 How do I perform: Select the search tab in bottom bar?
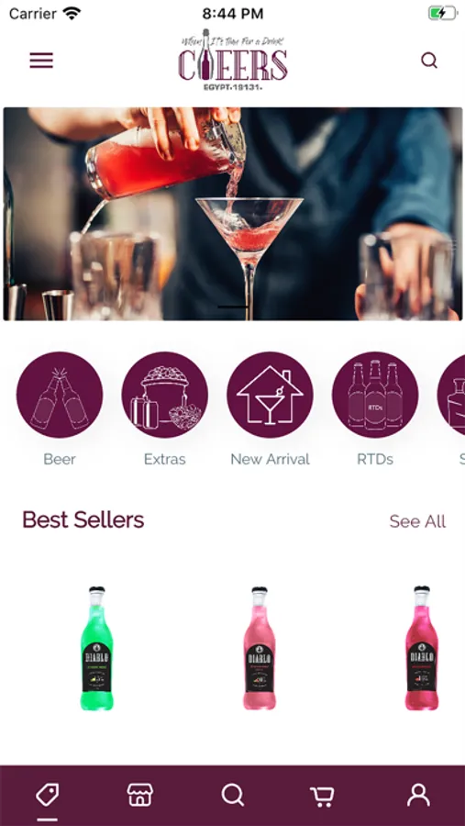232,795
